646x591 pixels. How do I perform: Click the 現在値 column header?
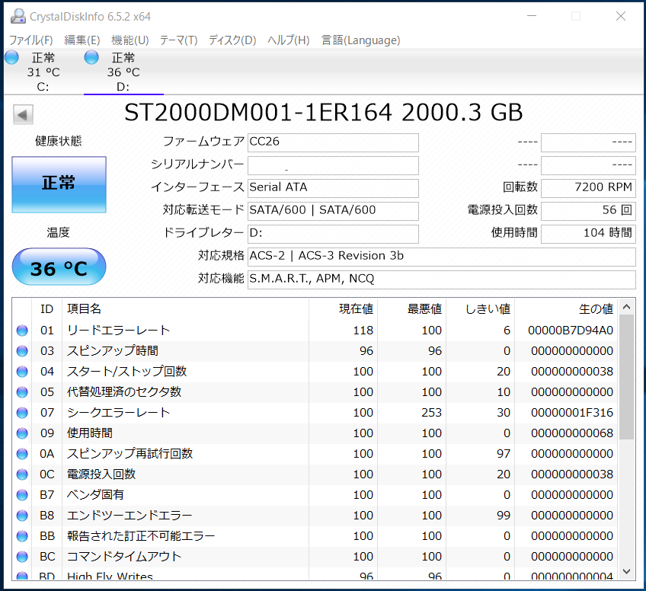tap(356, 309)
